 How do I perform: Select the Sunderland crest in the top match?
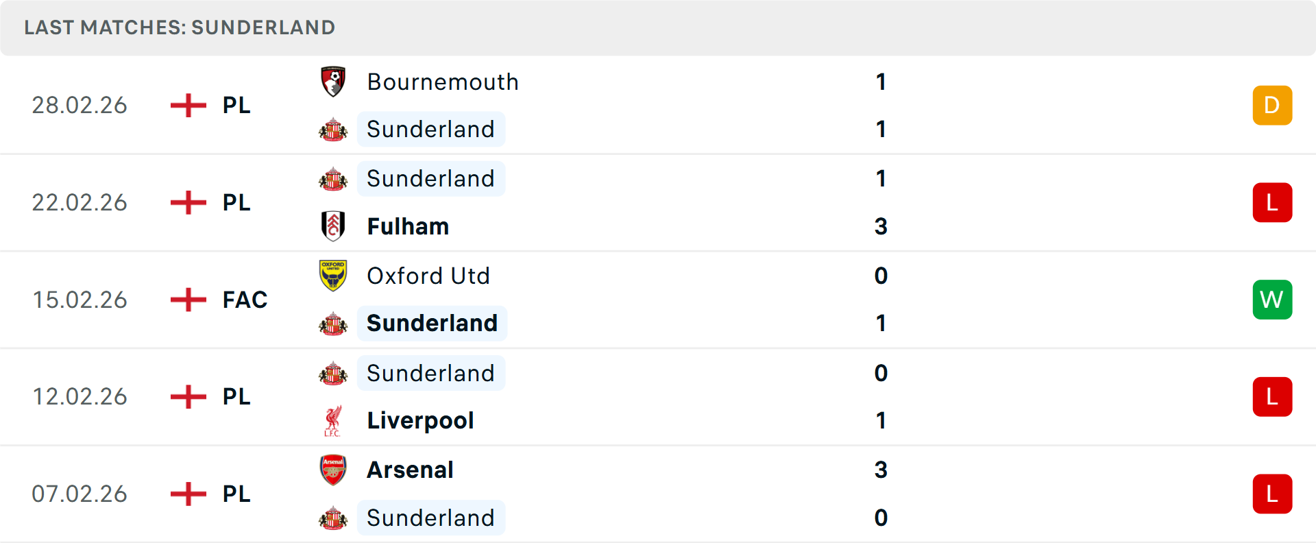coord(333,129)
